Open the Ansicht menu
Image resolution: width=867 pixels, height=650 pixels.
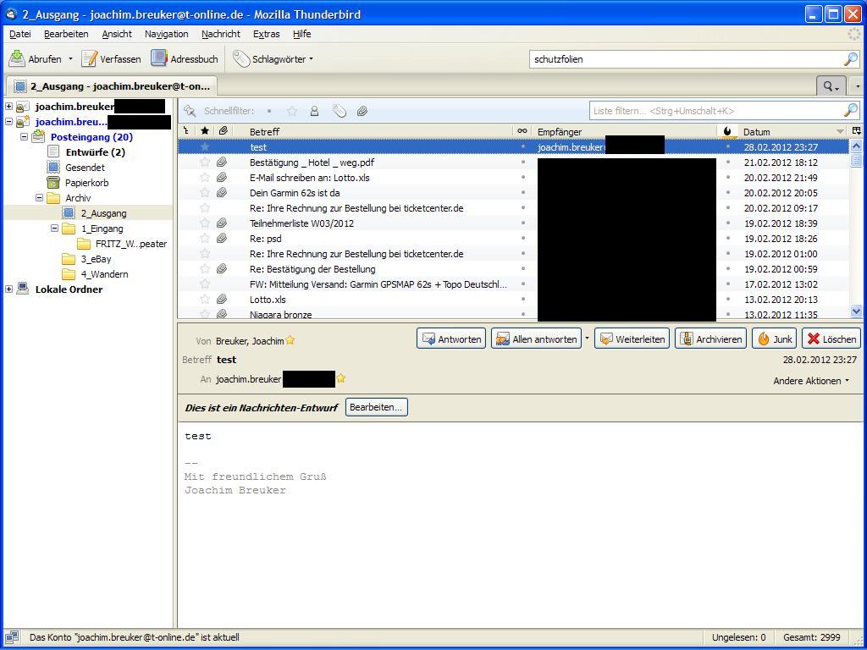(x=117, y=34)
